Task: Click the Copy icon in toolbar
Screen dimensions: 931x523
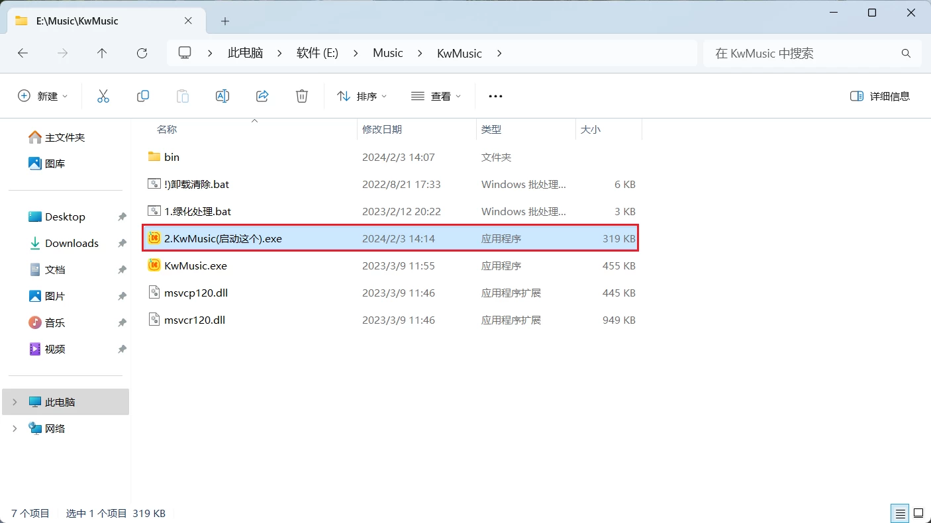Action: (x=143, y=96)
